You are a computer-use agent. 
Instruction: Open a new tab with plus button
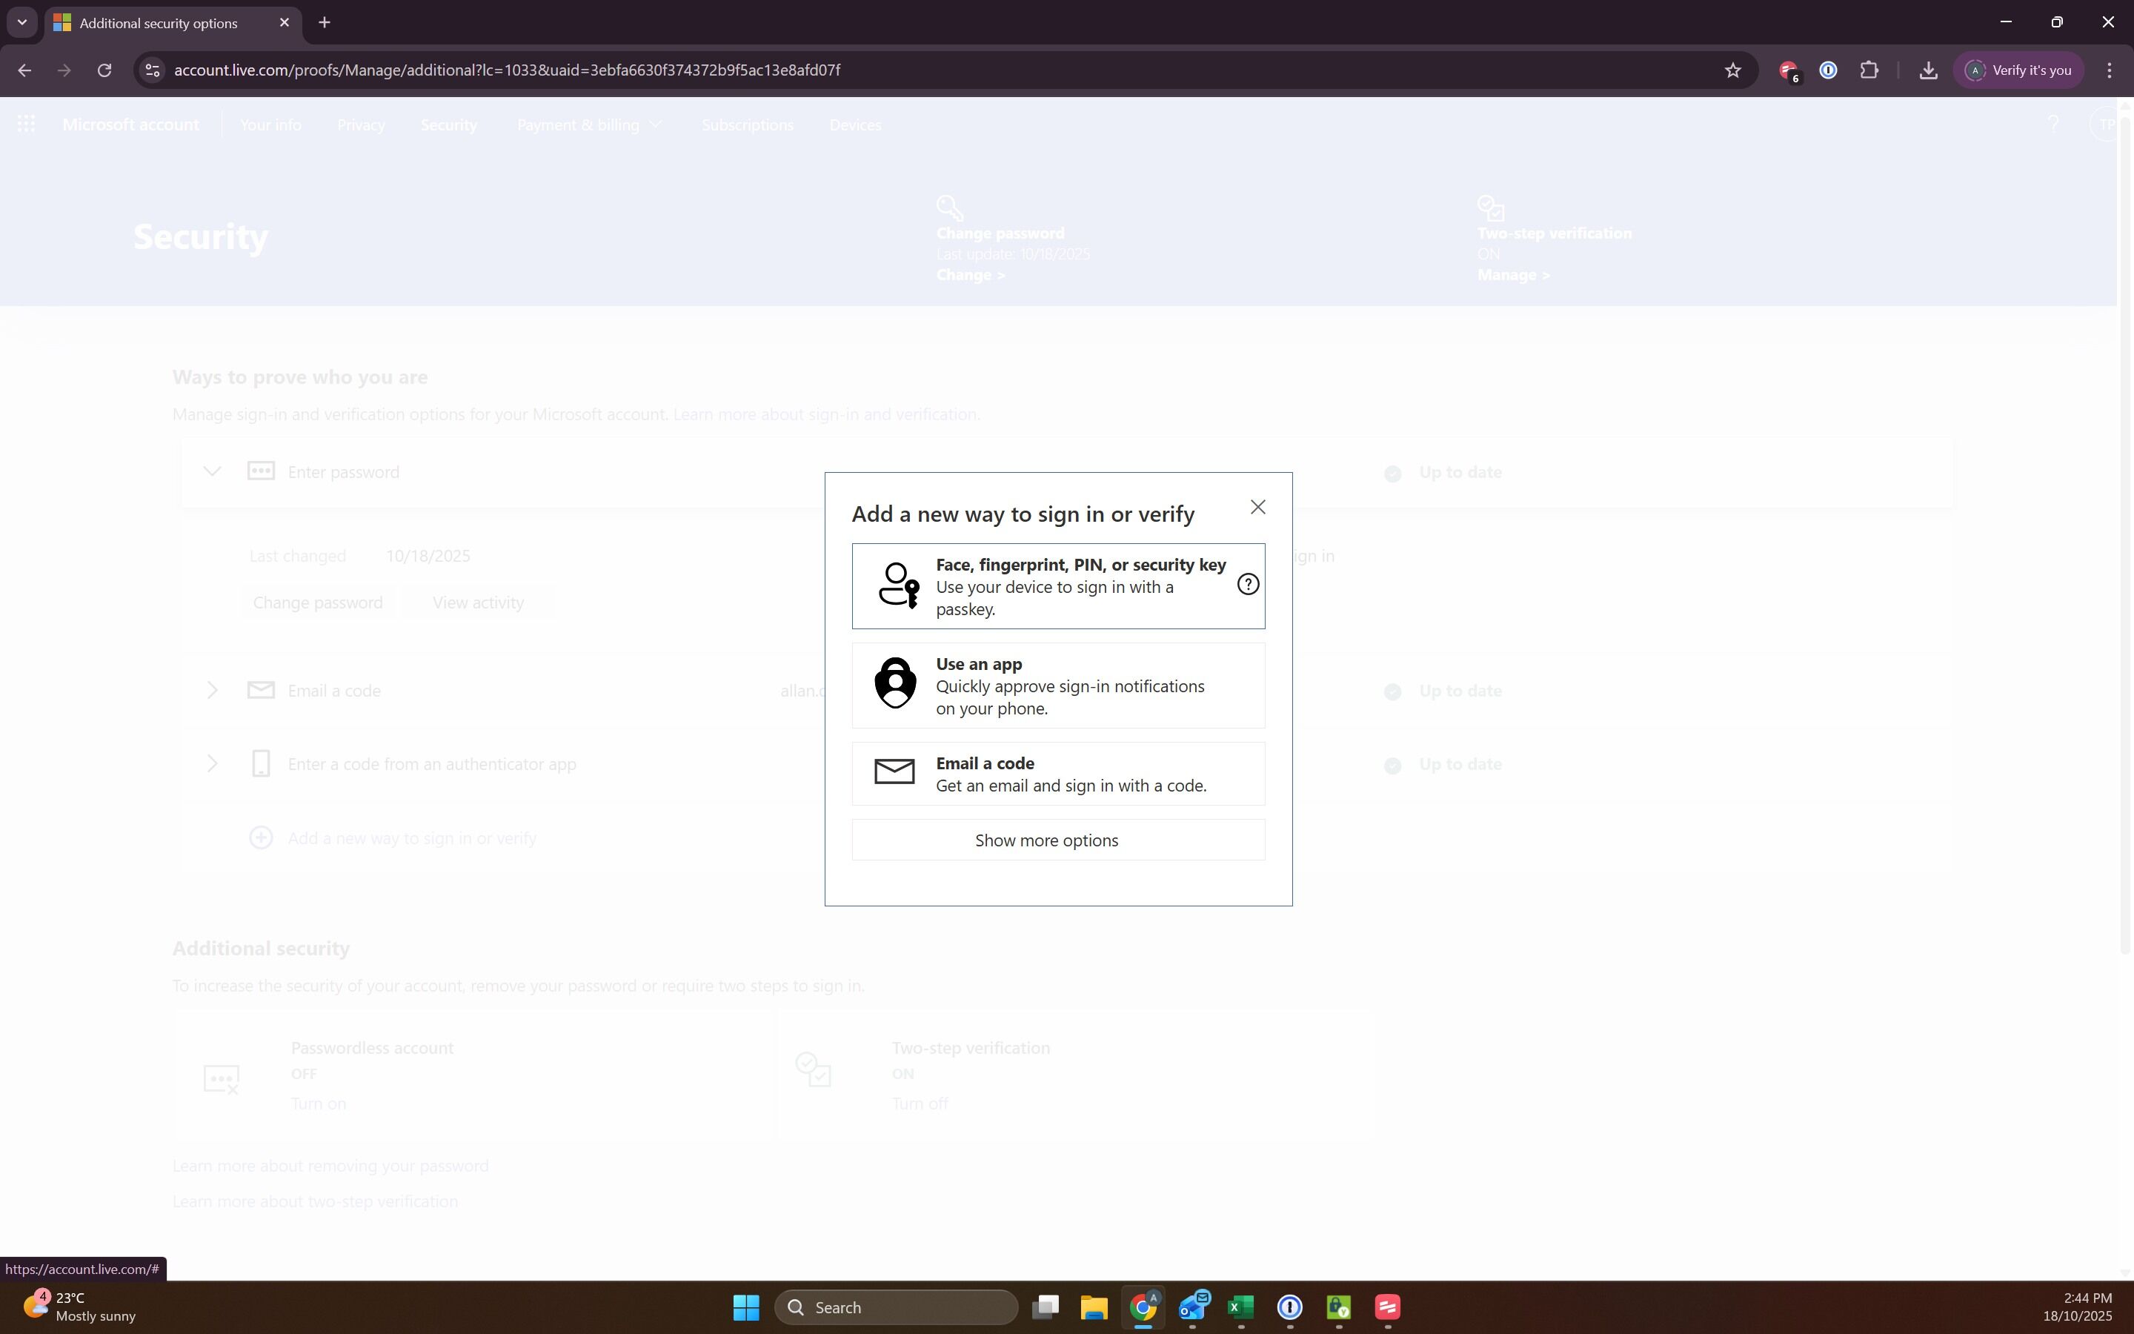pyautogui.click(x=325, y=22)
